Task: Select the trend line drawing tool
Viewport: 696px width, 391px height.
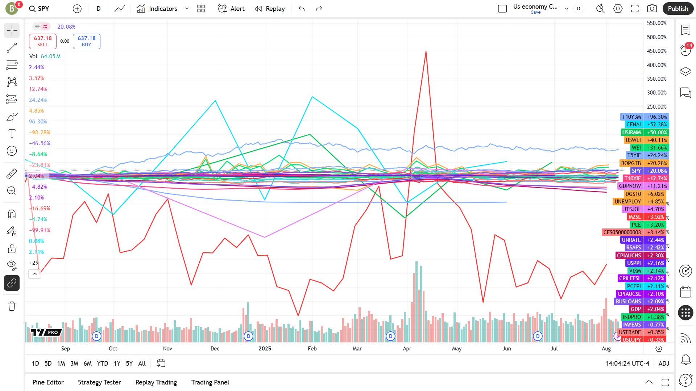Action: 12,48
